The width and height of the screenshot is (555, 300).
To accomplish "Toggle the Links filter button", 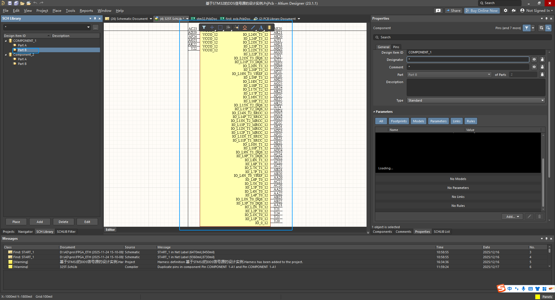I will (456, 121).
